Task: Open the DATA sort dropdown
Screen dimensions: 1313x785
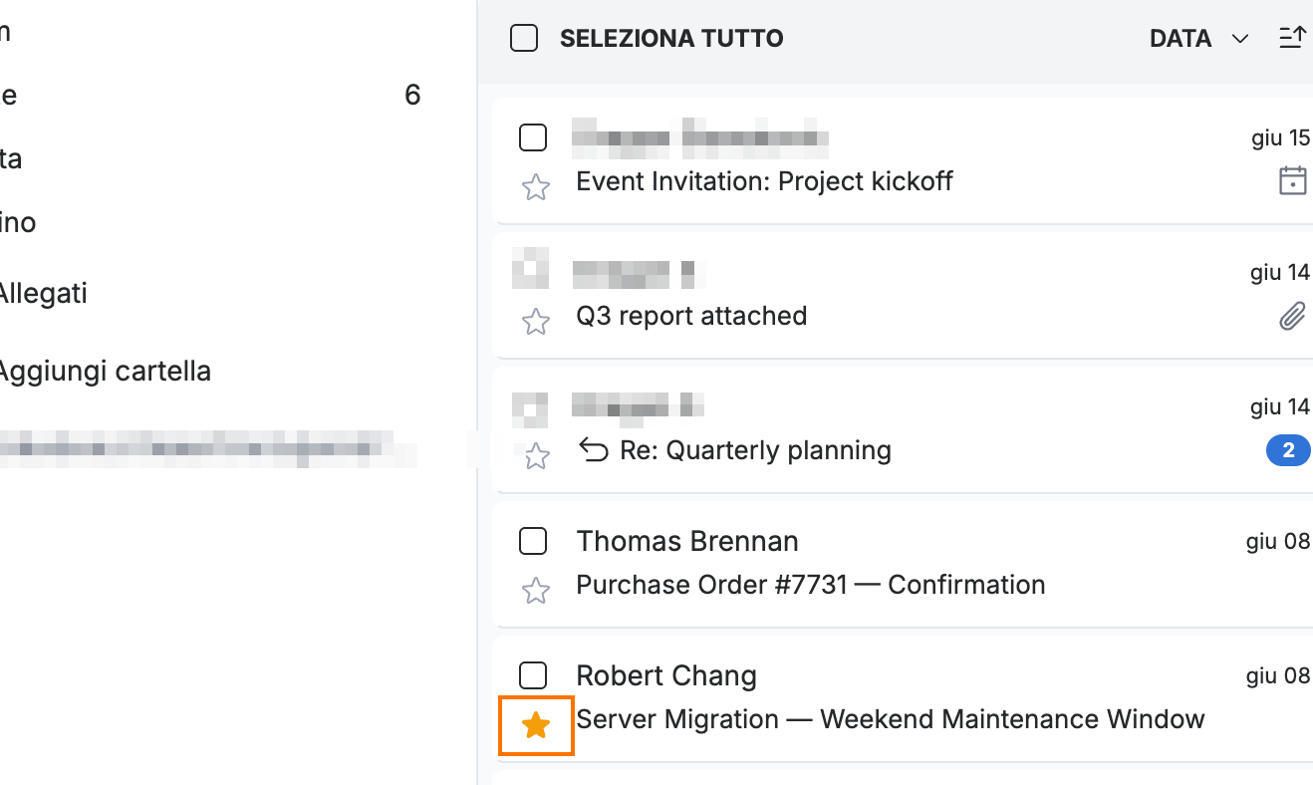Action: (x=1198, y=38)
